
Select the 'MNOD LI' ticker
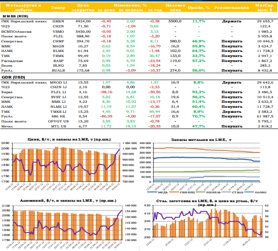pos(58,82)
